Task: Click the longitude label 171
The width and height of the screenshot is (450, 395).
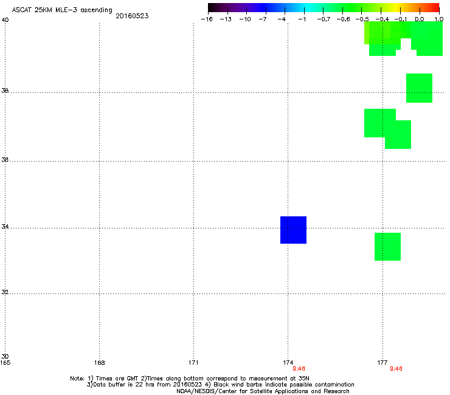Action: coord(194,363)
